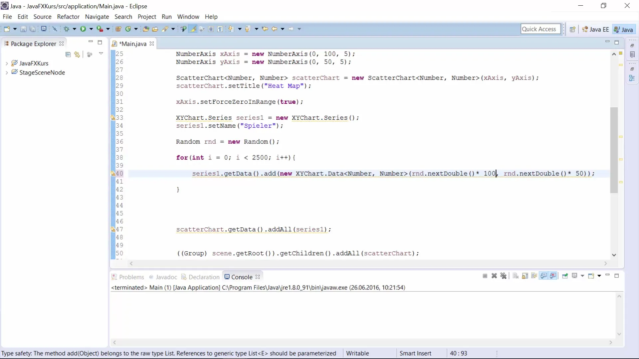Click the Outline view icon in right sidebar
639x359 pixels.
pos(632,78)
